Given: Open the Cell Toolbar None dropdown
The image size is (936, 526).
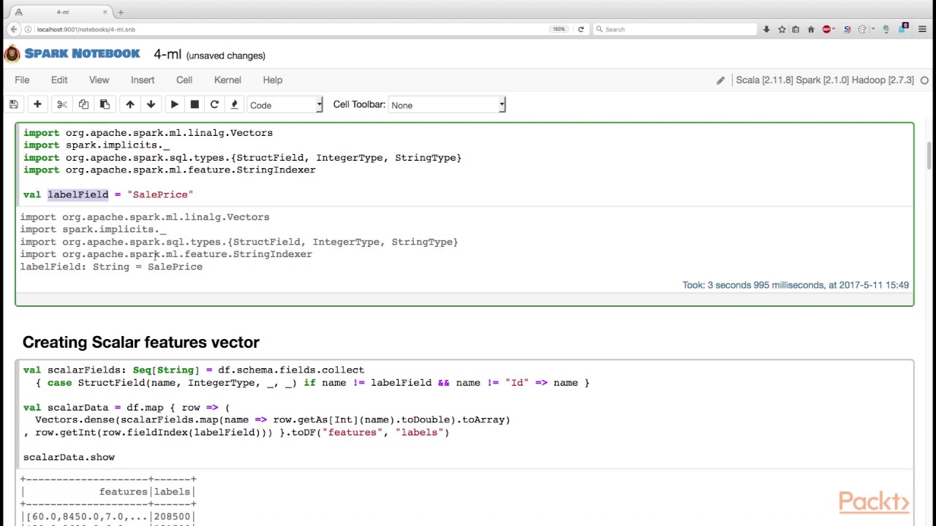Looking at the screenshot, I should point(447,105).
